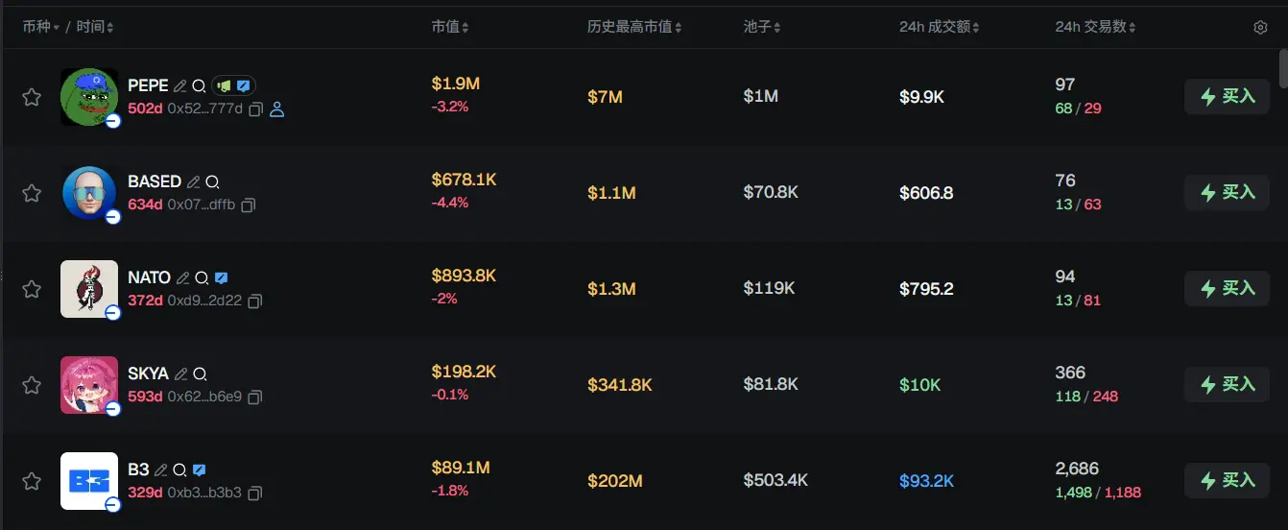Star PEPE as a favorite
This screenshot has height=530, width=1288.
(x=32, y=97)
